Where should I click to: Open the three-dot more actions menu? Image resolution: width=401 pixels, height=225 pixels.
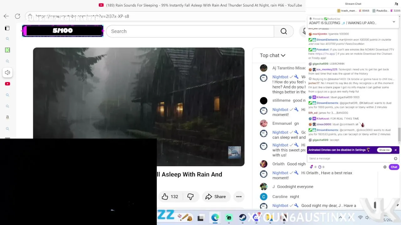[x=239, y=197]
